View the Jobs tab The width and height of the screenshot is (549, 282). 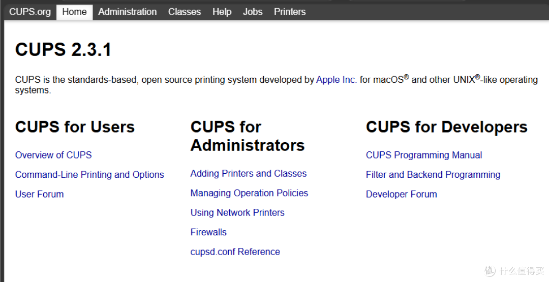tap(253, 12)
